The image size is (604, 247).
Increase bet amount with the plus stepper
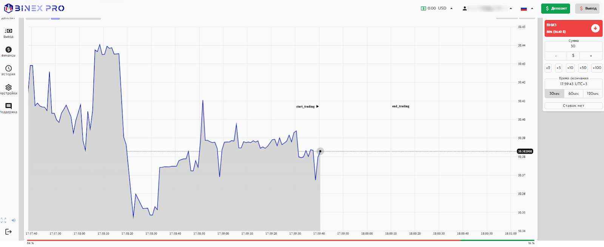click(591, 56)
